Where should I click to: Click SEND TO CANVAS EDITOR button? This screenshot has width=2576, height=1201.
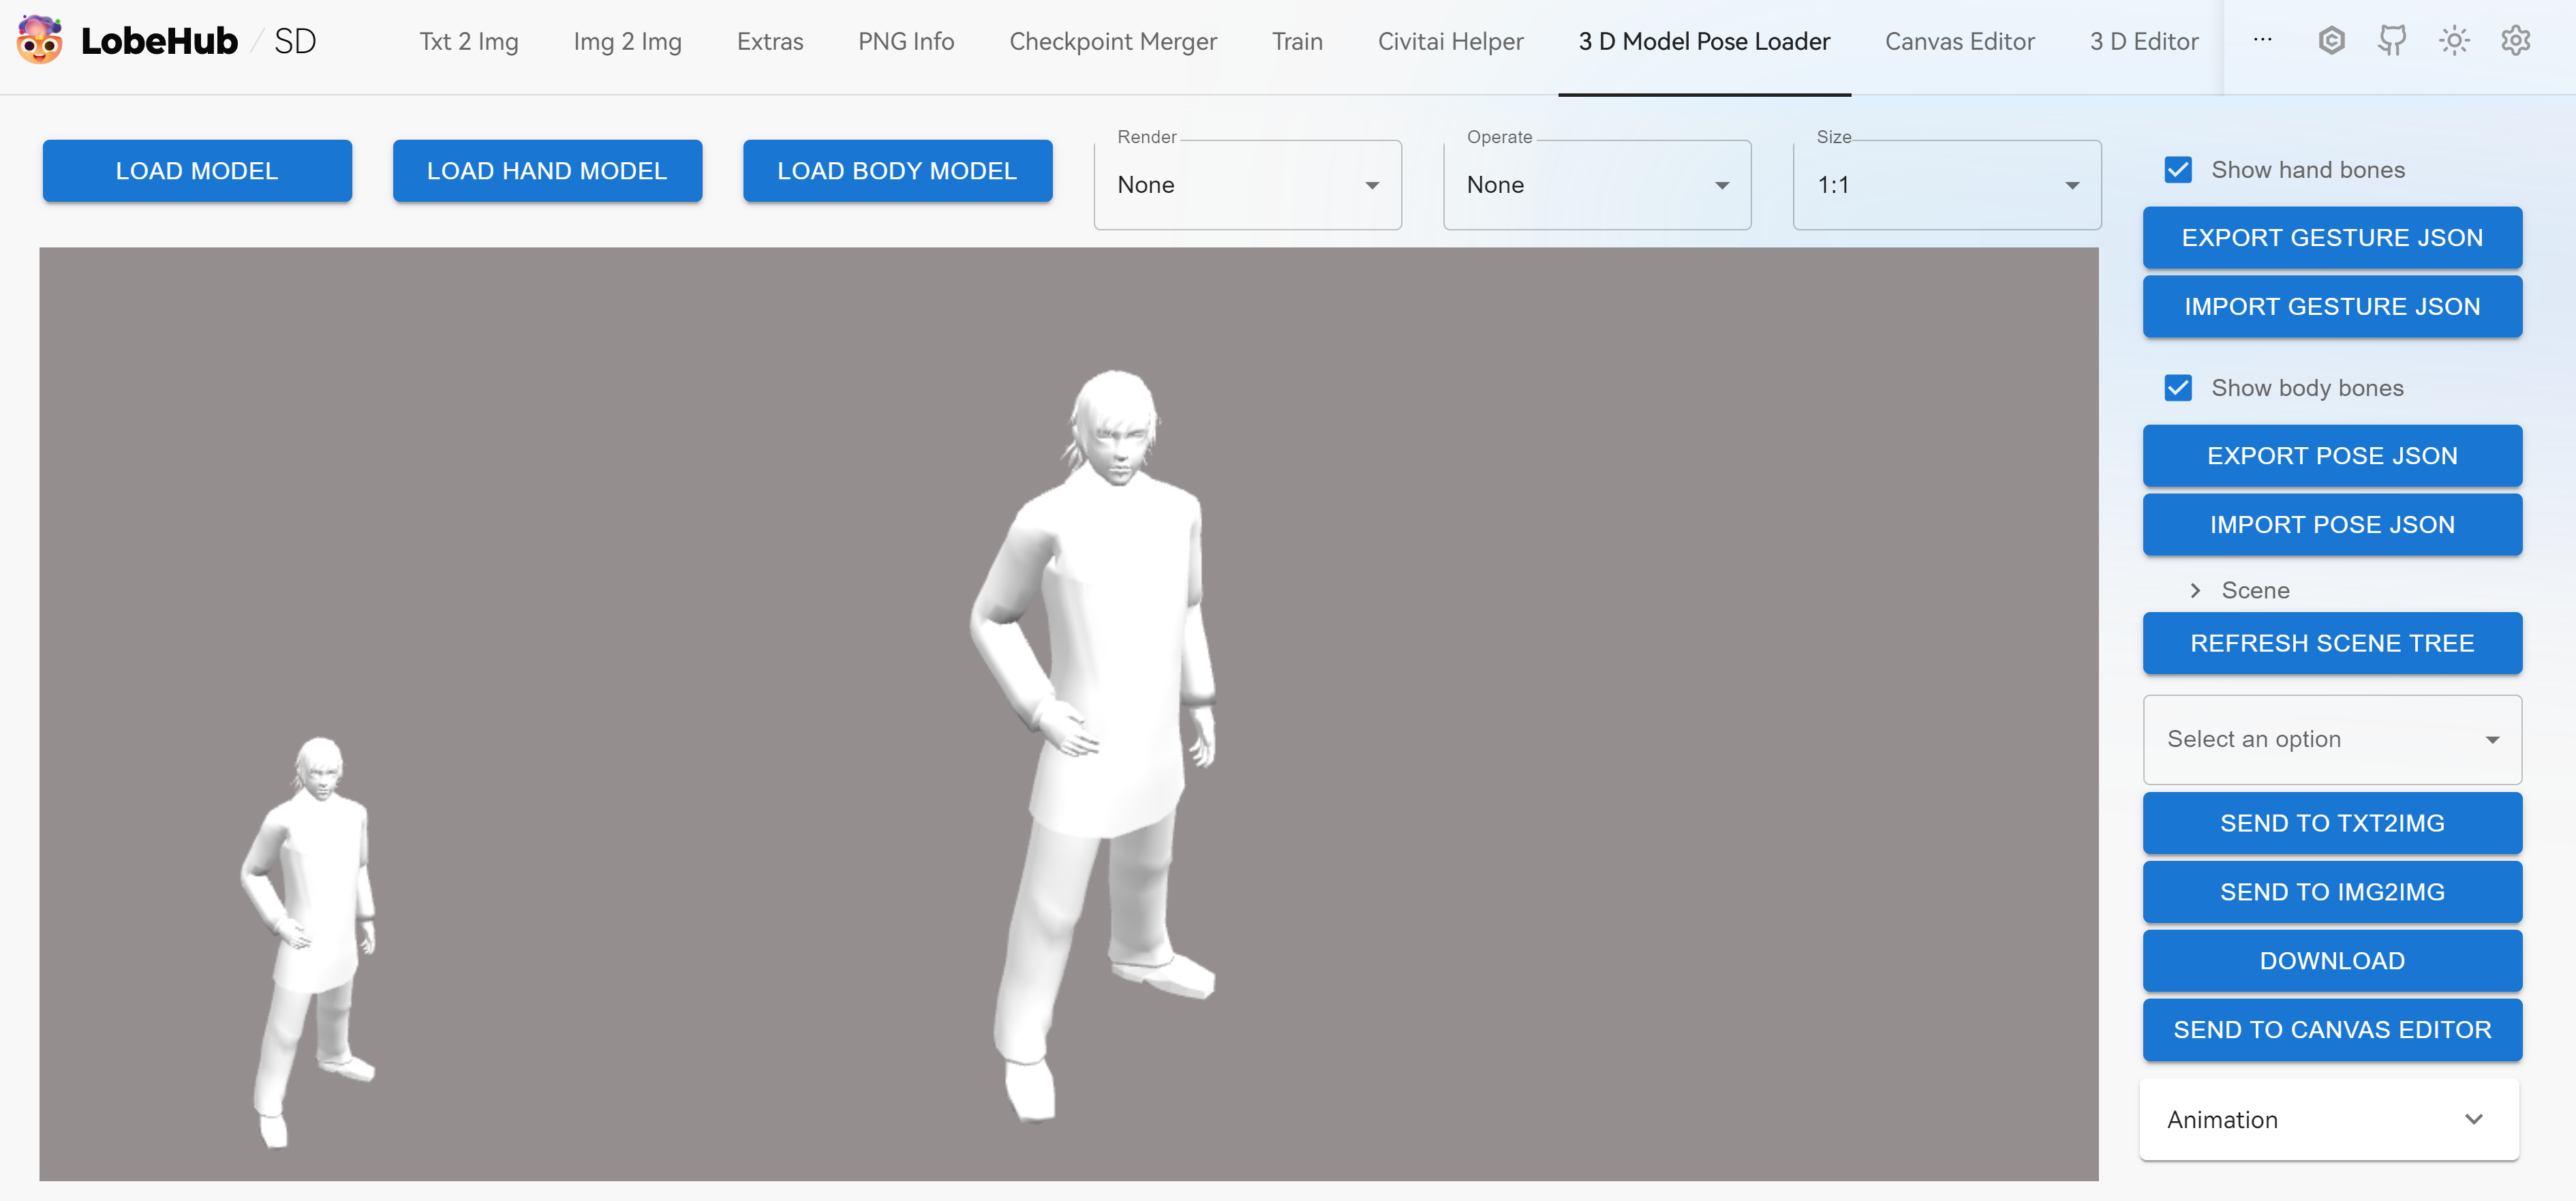coord(2331,1030)
